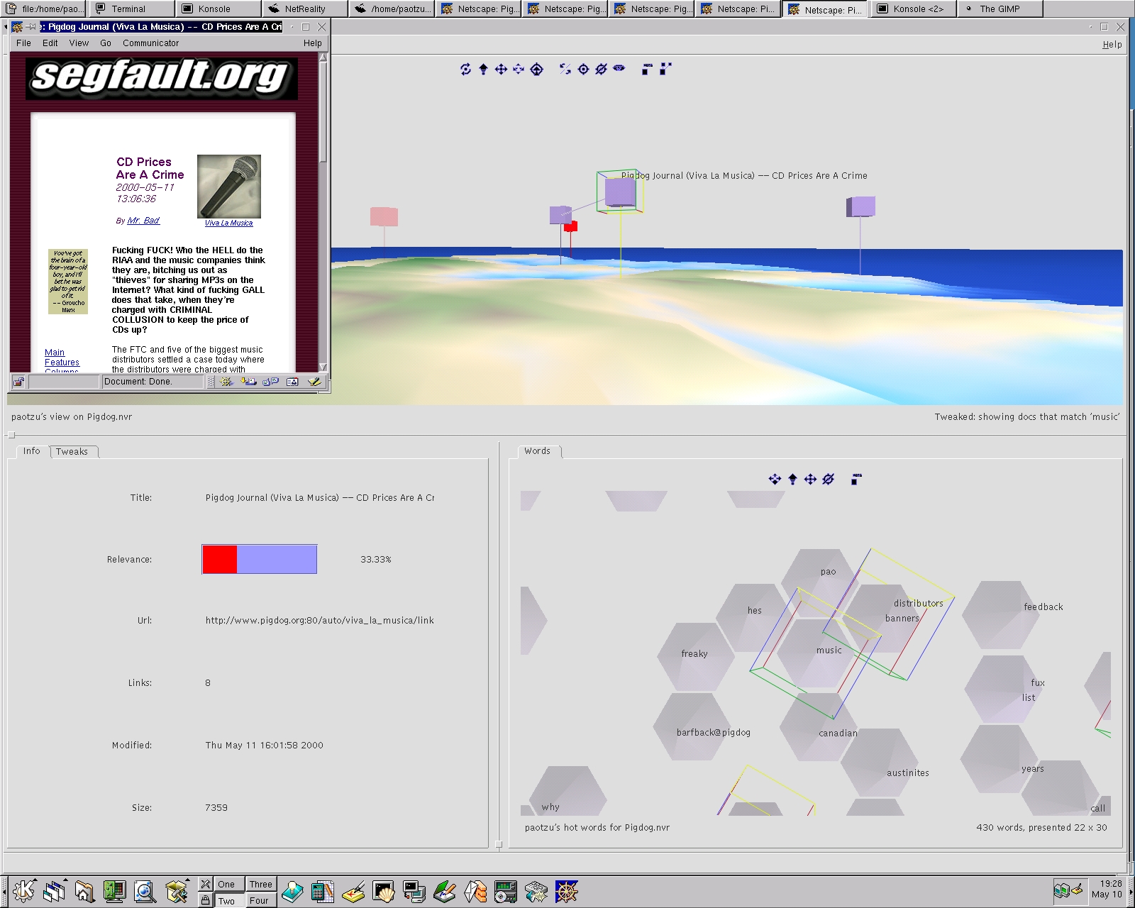Viewport: 1135px width, 908px height.
Task: Open Newsgroups discussion status bar icon
Action: tap(270, 382)
